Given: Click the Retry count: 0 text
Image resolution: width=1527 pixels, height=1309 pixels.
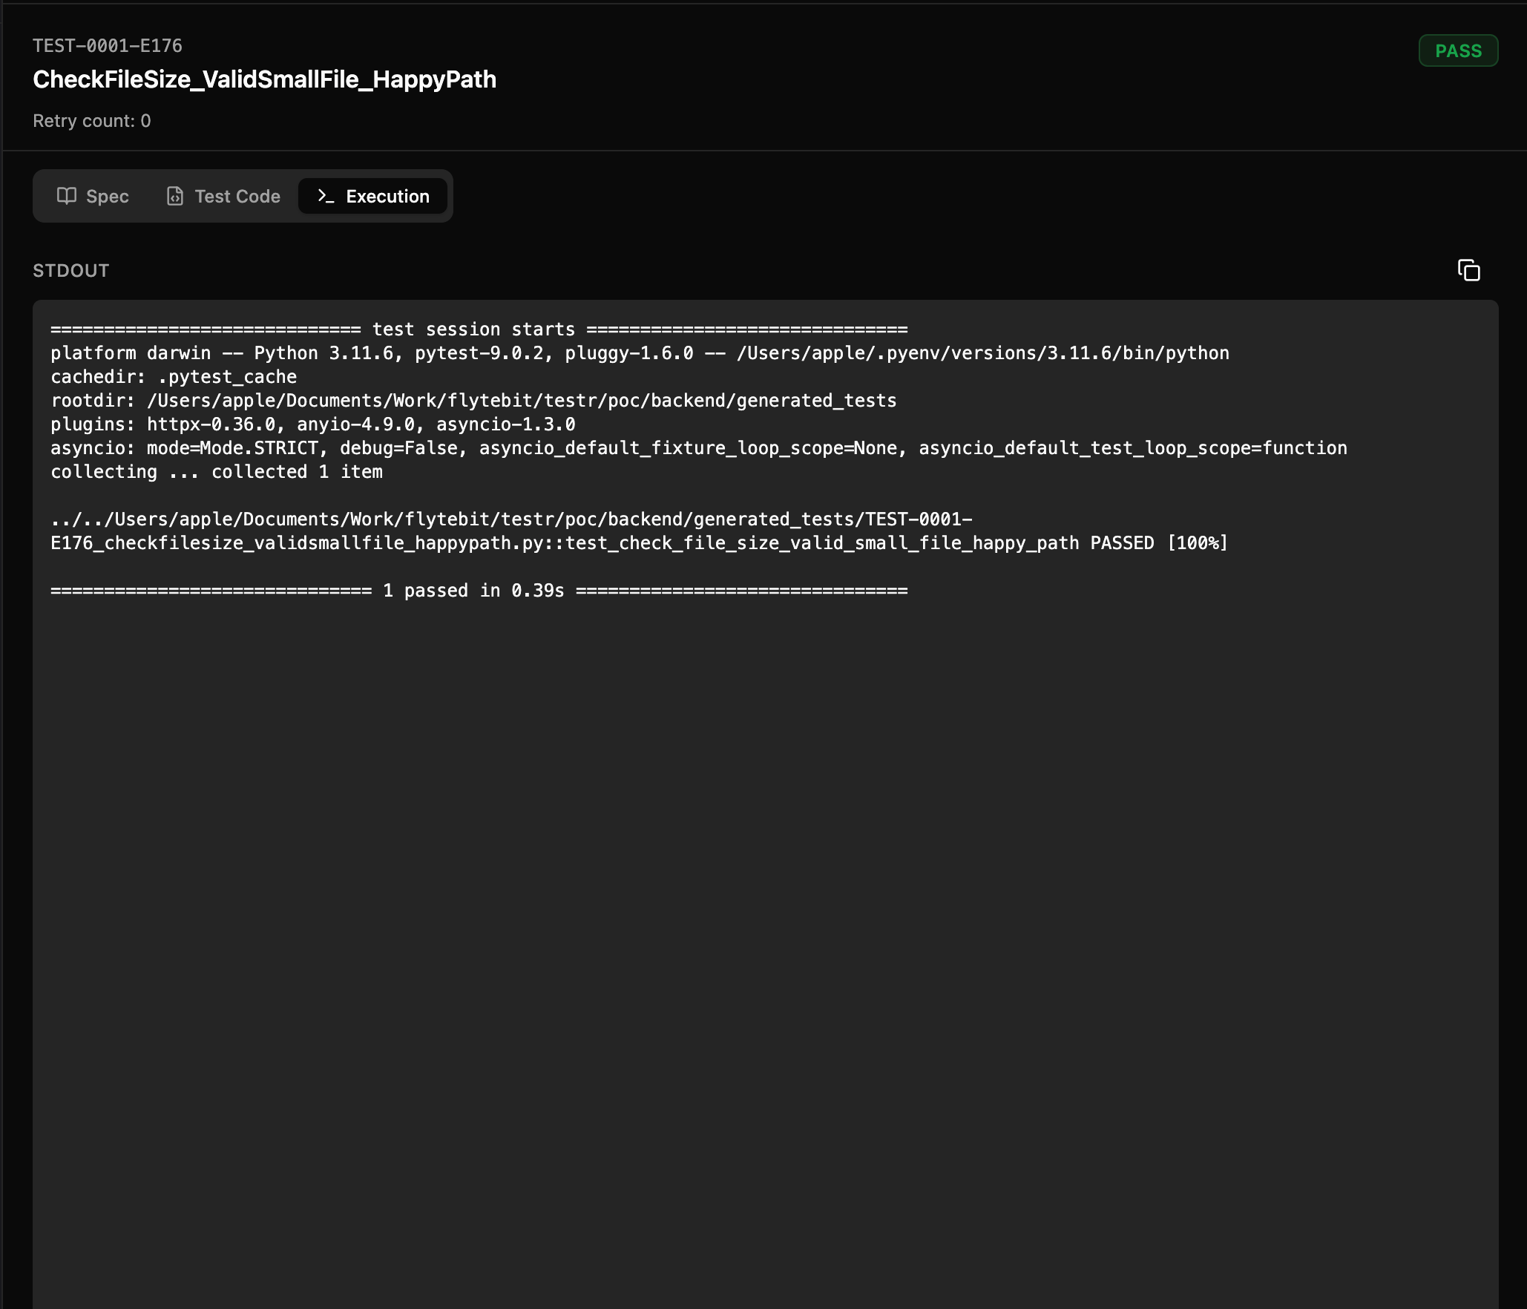Looking at the screenshot, I should (92, 121).
